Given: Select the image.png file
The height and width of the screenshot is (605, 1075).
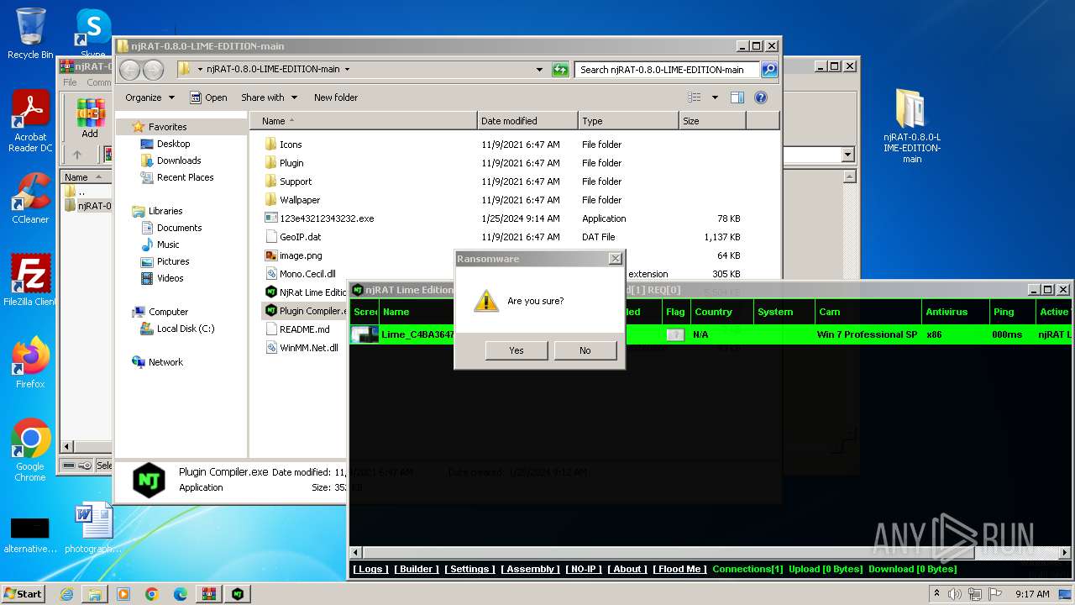Looking at the screenshot, I should (x=301, y=255).
